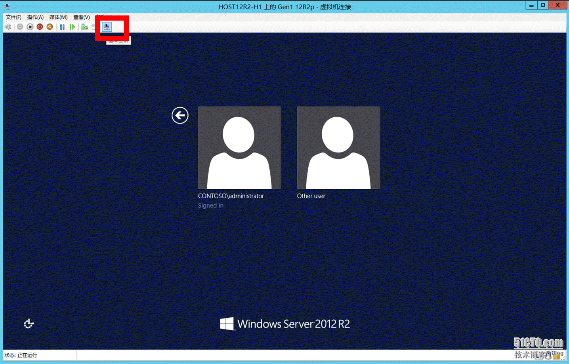Click the green Reset toolbar icon

pyautogui.click(x=72, y=27)
